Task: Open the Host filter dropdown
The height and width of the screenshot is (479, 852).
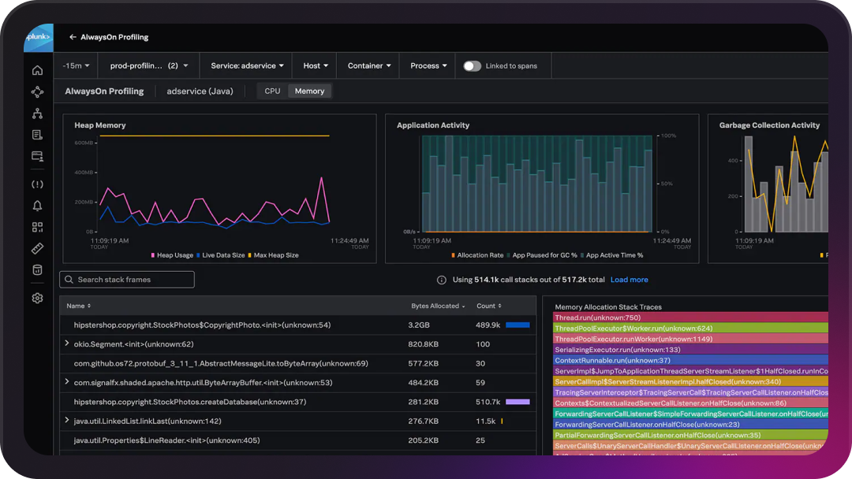Action: [x=315, y=65]
